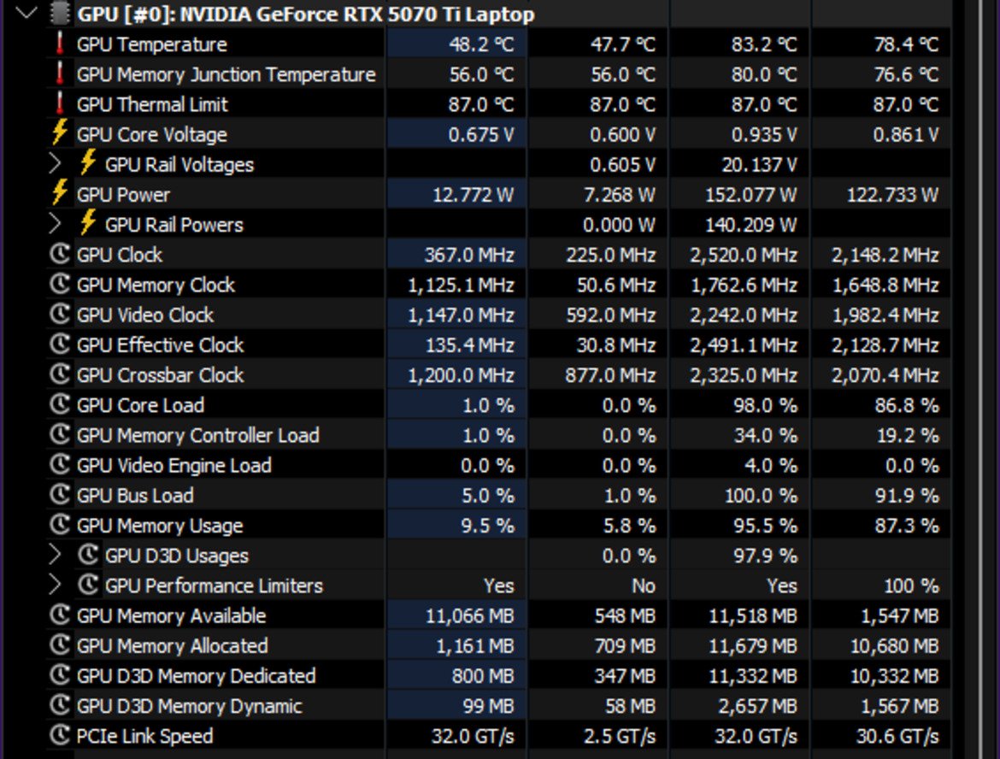1000x759 pixels.
Task: Select the GPU Power label
Action: tap(123, 195)
